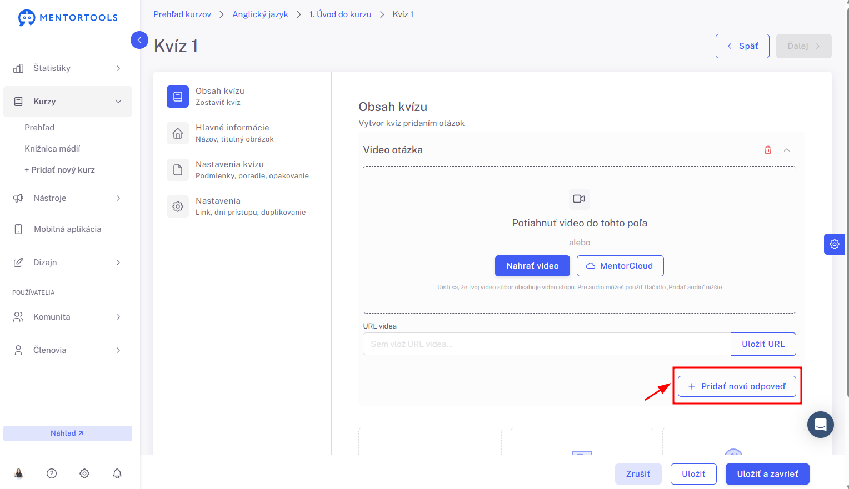Click the notification bell icon
Viewport: 849px width, 489px height.
[117, 473]
